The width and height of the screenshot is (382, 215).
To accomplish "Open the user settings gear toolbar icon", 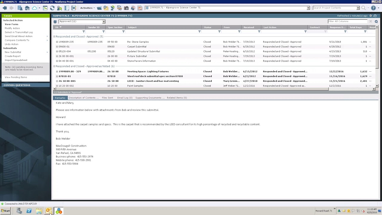I will pyautogui.click(x=59, y=8).
